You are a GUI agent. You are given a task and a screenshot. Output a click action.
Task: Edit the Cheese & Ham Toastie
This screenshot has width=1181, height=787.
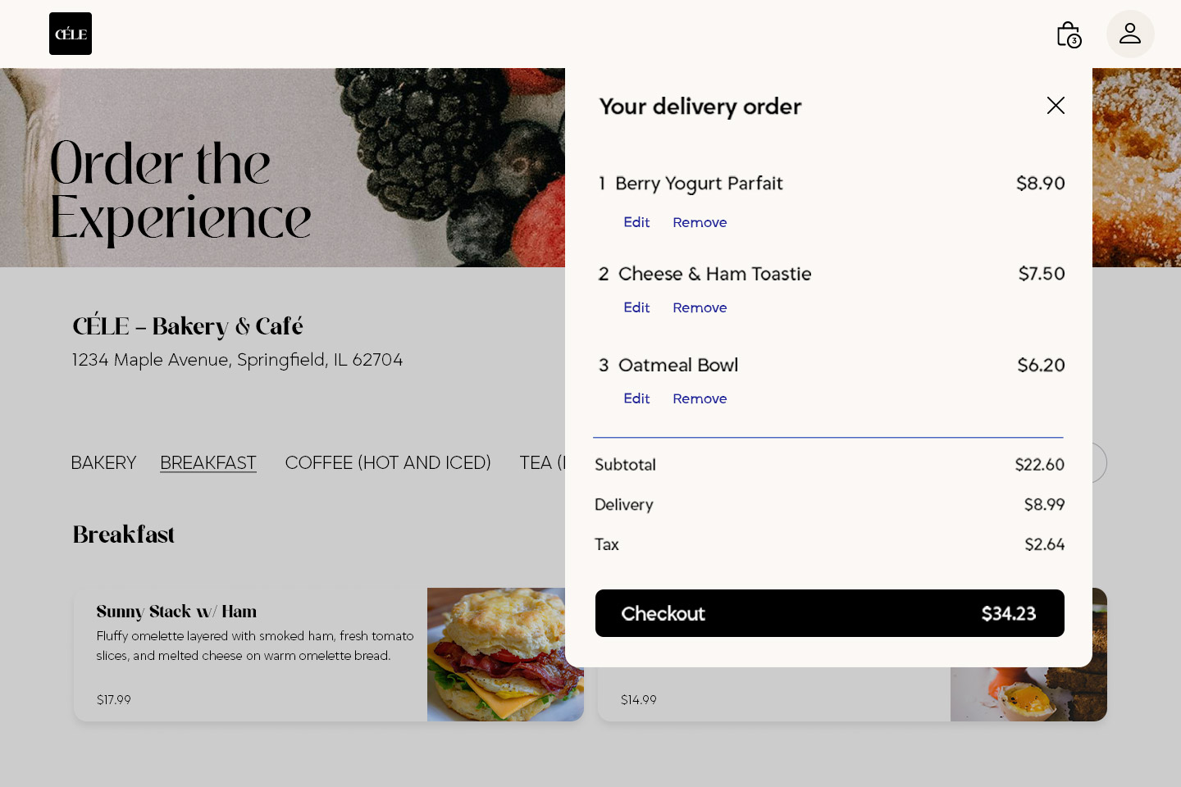[636, 307]
